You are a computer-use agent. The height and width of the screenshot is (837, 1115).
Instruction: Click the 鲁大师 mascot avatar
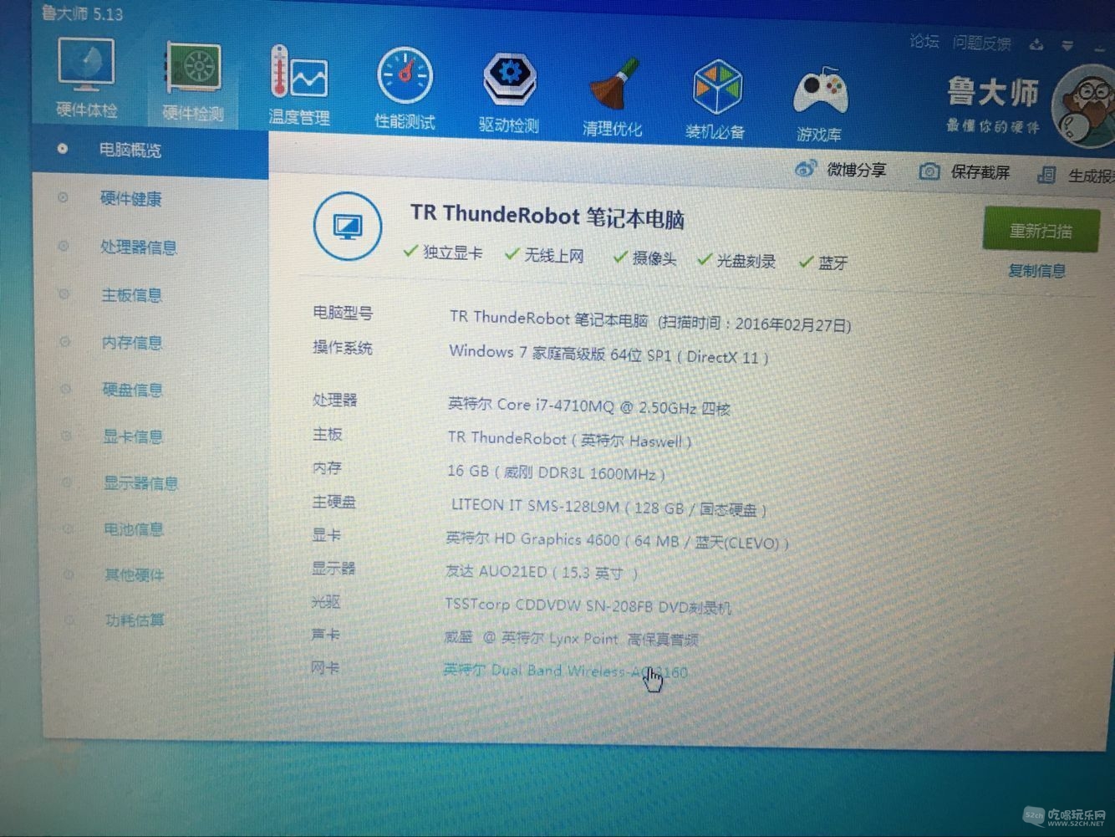pyautogui.click(x=1087, y=107)
